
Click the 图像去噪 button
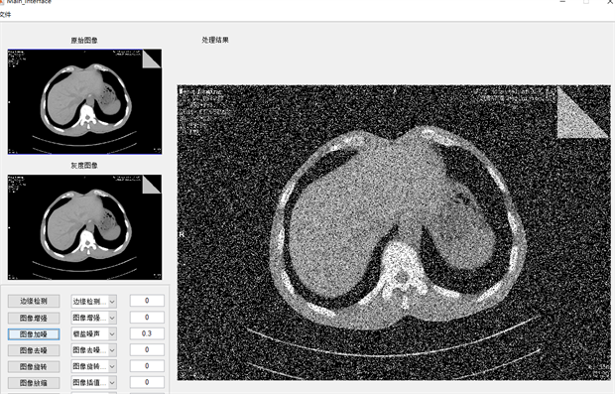pyautogui.click(x=34, y=350)
